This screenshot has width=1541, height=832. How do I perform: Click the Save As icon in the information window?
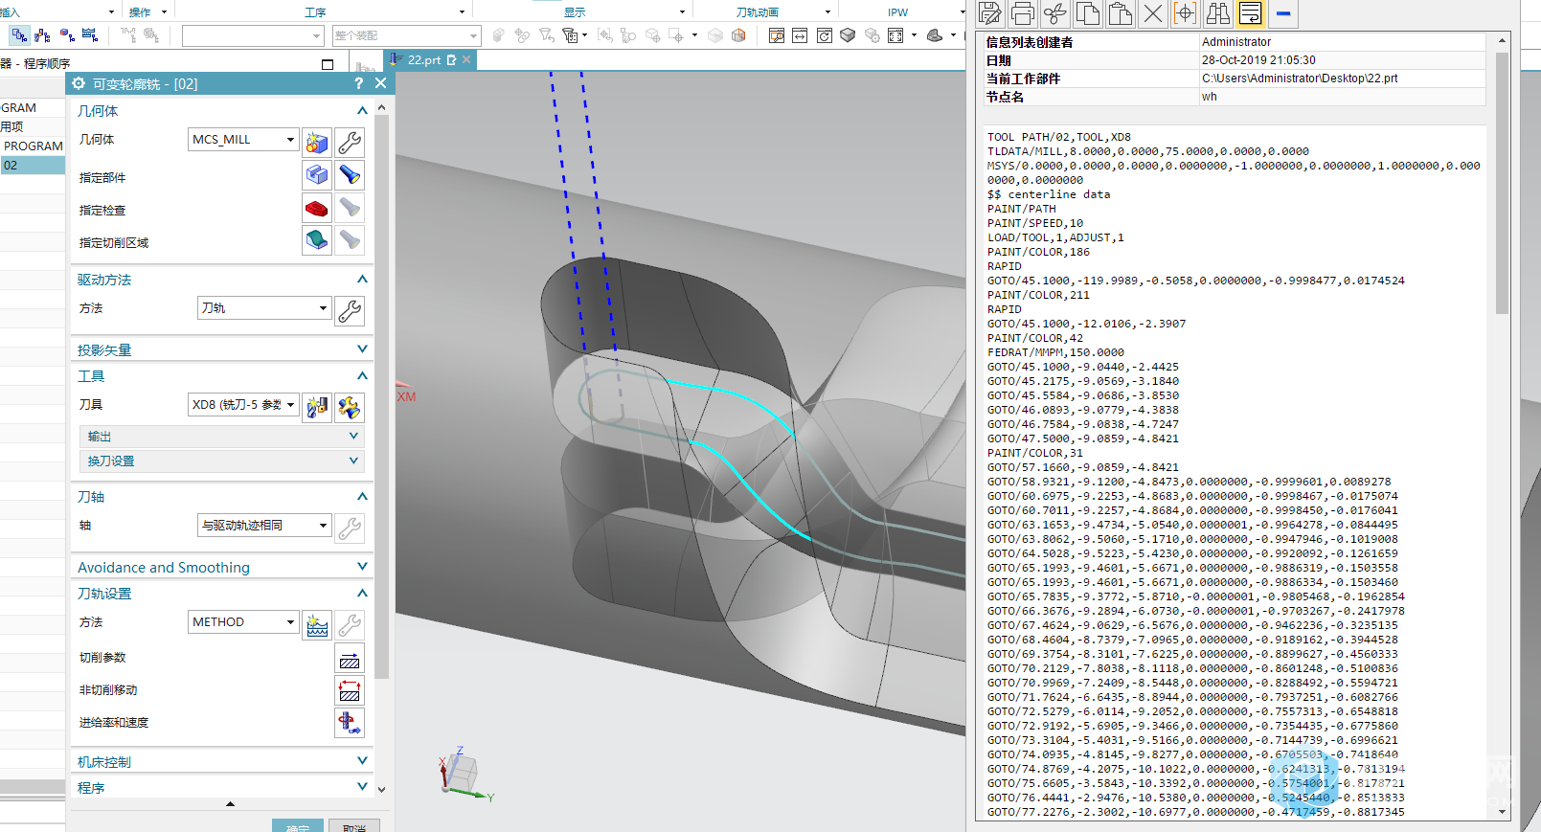coord(990,13)
